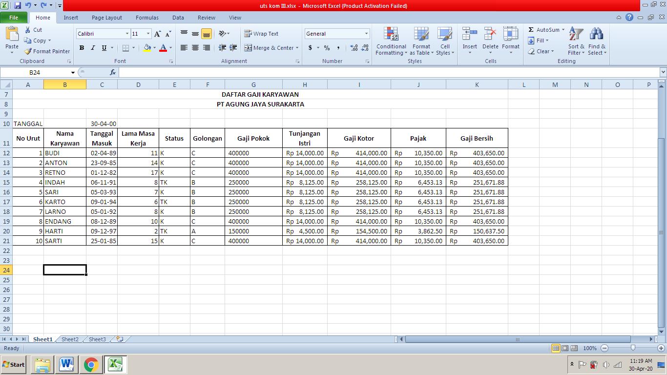Apply the Borders icon to cells
This screenshot has width=667, height=375.
point(125,48)
